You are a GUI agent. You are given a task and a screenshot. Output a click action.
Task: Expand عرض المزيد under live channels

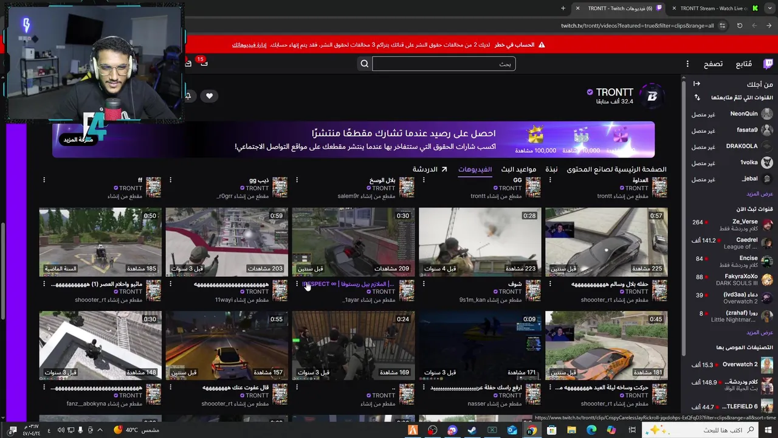coord(760,333)
